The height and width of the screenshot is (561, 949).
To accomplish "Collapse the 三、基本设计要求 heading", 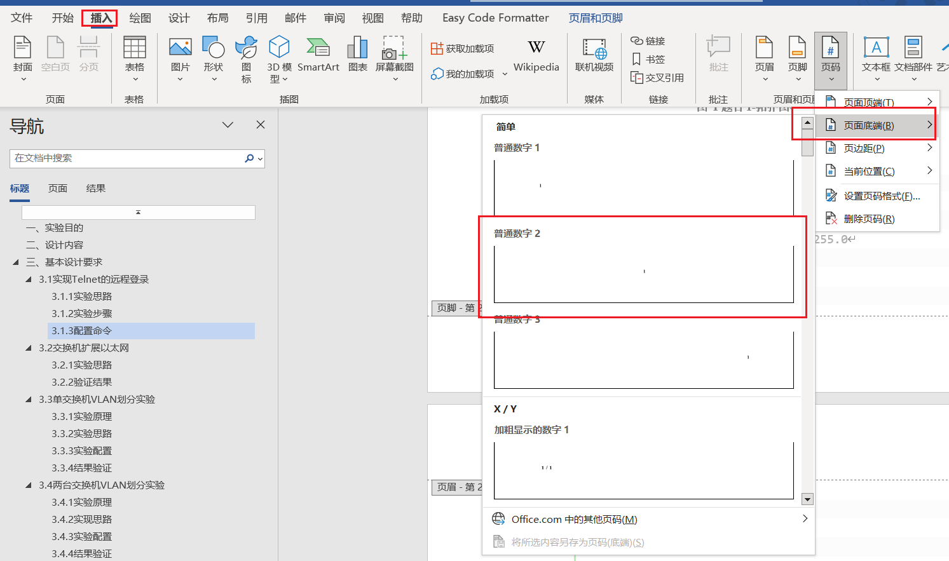I will click(16, 262).
